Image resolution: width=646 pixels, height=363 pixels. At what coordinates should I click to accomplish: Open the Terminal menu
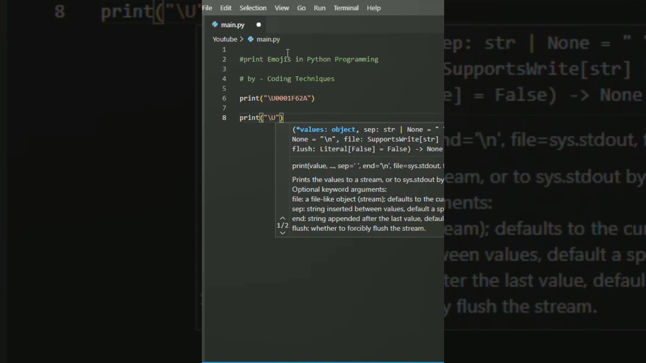tap(346, 8)
